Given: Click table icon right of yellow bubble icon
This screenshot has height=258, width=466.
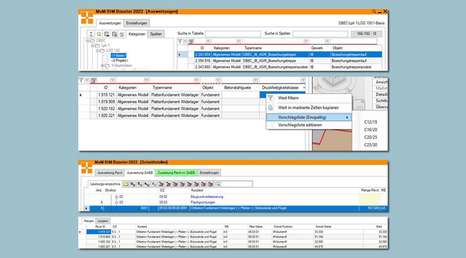Looking at the screenshot, I should (106, 34).
